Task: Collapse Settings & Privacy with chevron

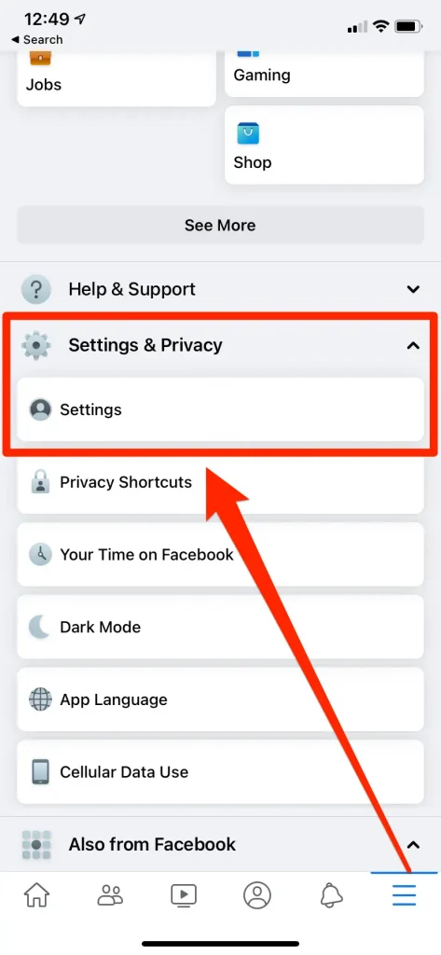Action: pyautogui.click(x=414, y=345)
